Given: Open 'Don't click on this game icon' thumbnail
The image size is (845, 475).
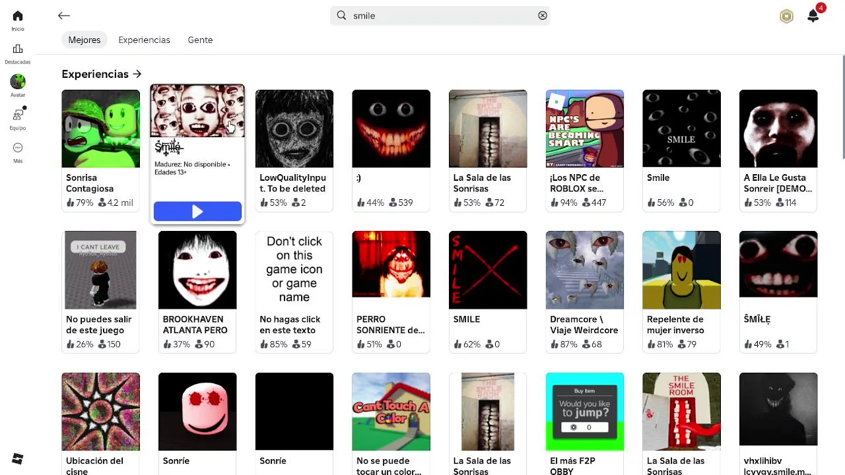Looking at the screenshot, I should point(294,270).
